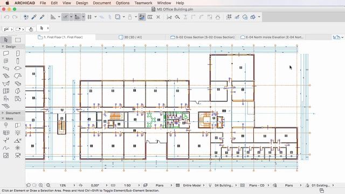Select the Window tool
Image resolution: width=345 pixels, height=194 pixels.
(6, 61)
